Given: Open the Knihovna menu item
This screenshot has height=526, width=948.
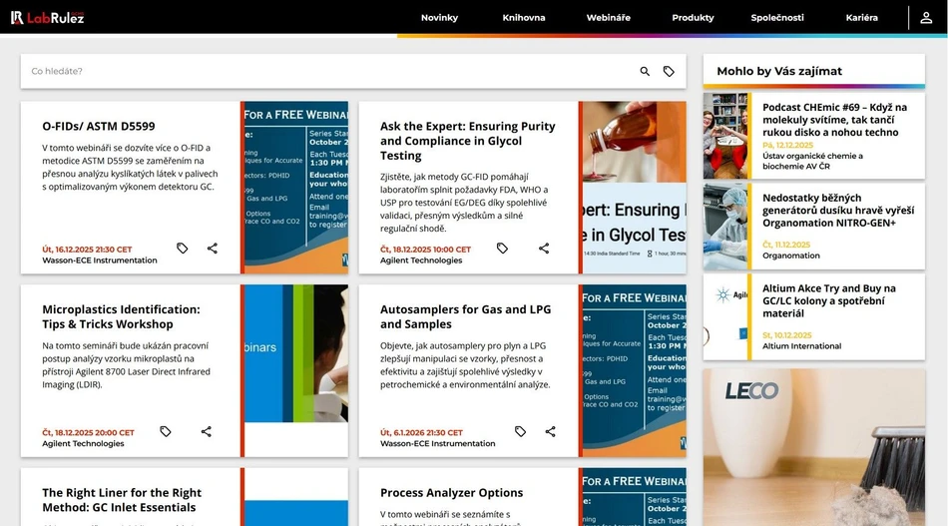Looking at the screenshot, I should coord(524,18).
